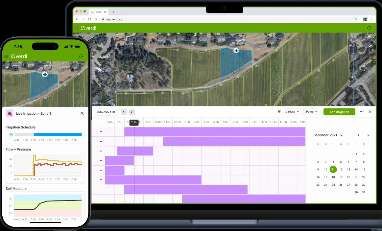Open the Varietal dropdown

point(292,112)
